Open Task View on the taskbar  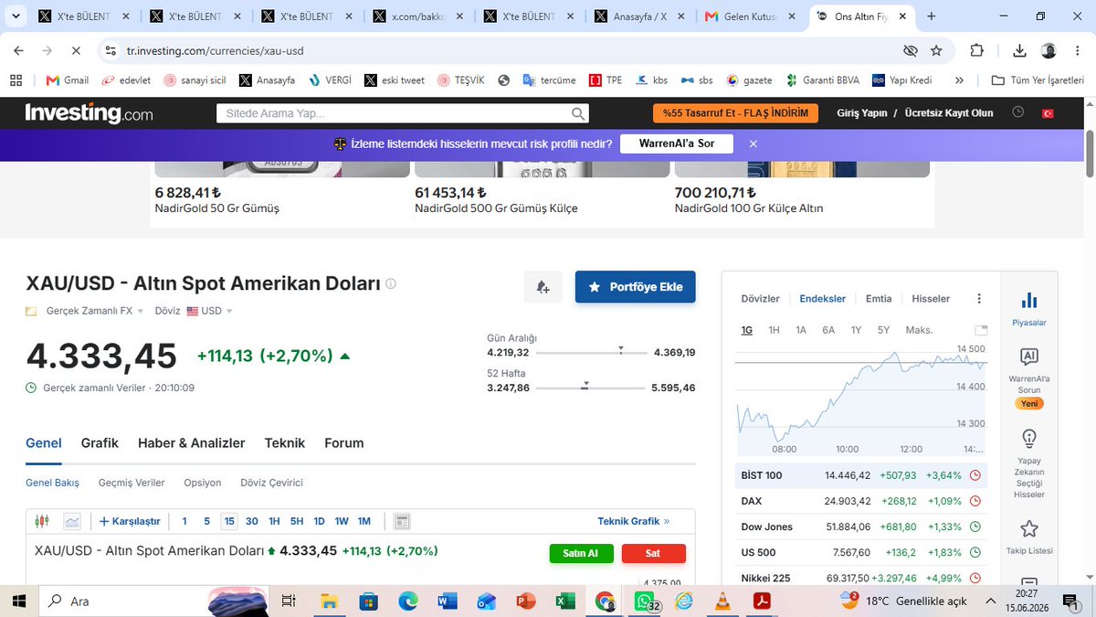pos(289,601)
